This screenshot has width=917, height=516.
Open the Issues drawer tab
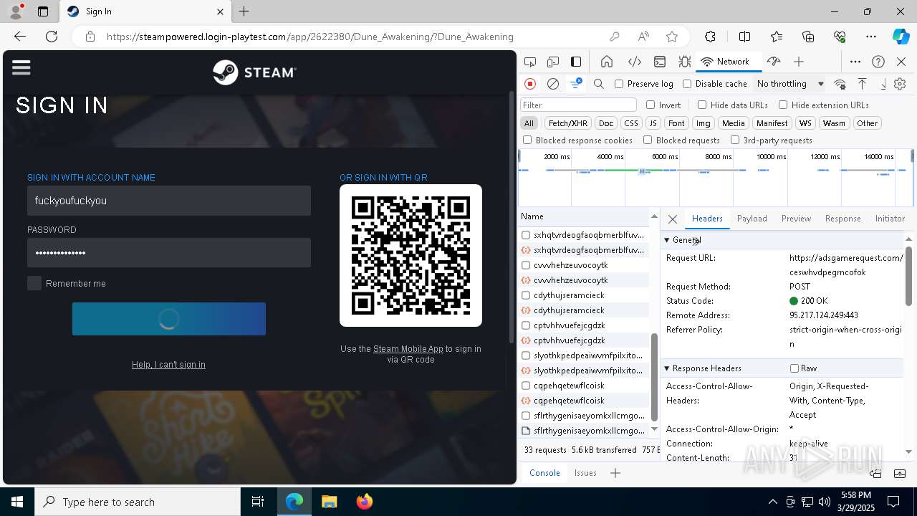pyautogui.click(x=585, y=473)
